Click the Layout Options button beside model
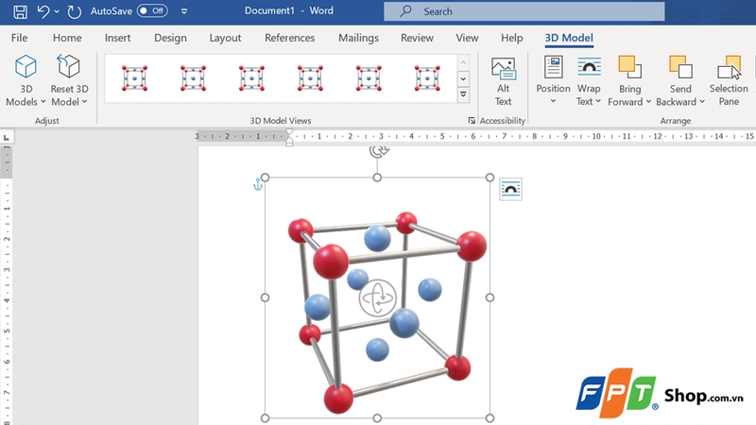The width and height of the screenshot is (756, 425). tap(510, 189)
